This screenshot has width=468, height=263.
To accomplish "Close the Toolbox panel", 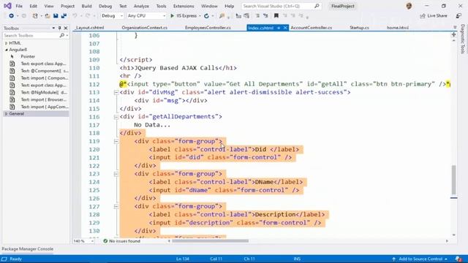I will (x=66, y=28).
